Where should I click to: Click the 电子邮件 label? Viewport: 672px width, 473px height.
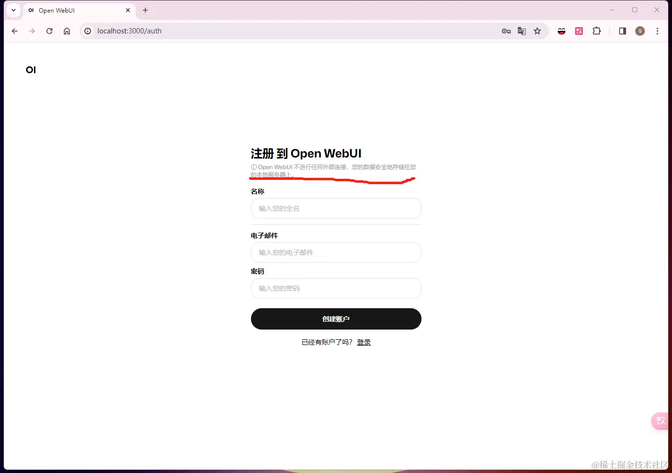pos(265,236)
